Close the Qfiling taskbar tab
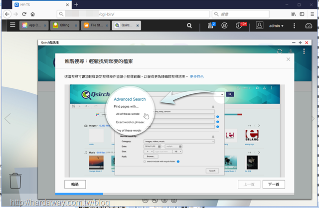 click(76, 25)
